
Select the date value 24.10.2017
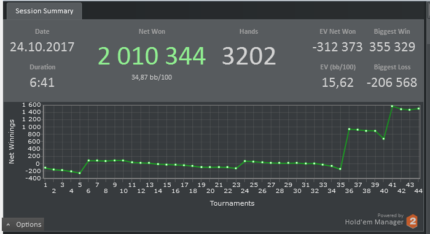coord(42,47)
